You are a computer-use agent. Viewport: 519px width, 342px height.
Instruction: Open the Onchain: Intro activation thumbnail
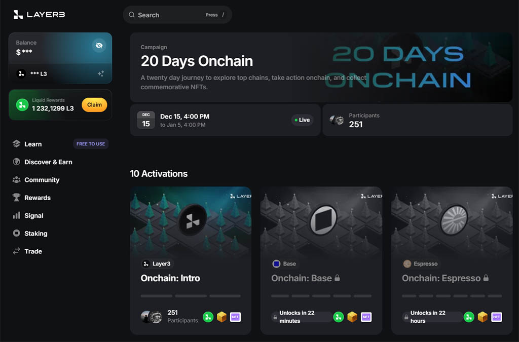[x=191, y=219]
